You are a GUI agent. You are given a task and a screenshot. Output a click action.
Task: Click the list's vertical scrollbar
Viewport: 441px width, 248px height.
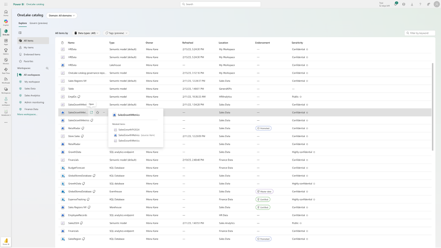point(433,107)
